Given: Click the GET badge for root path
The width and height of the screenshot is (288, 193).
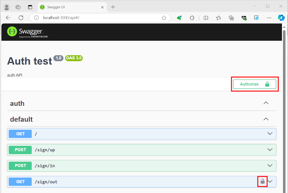Looking at the screenshot, I should 20,134.
